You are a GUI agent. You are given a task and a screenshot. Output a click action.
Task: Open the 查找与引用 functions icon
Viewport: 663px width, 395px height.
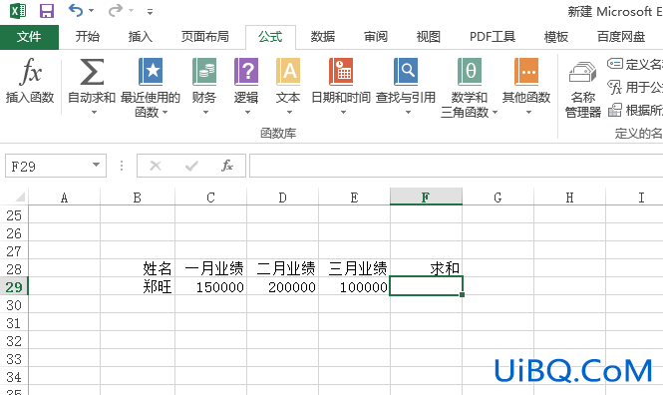tap(406, 72)
